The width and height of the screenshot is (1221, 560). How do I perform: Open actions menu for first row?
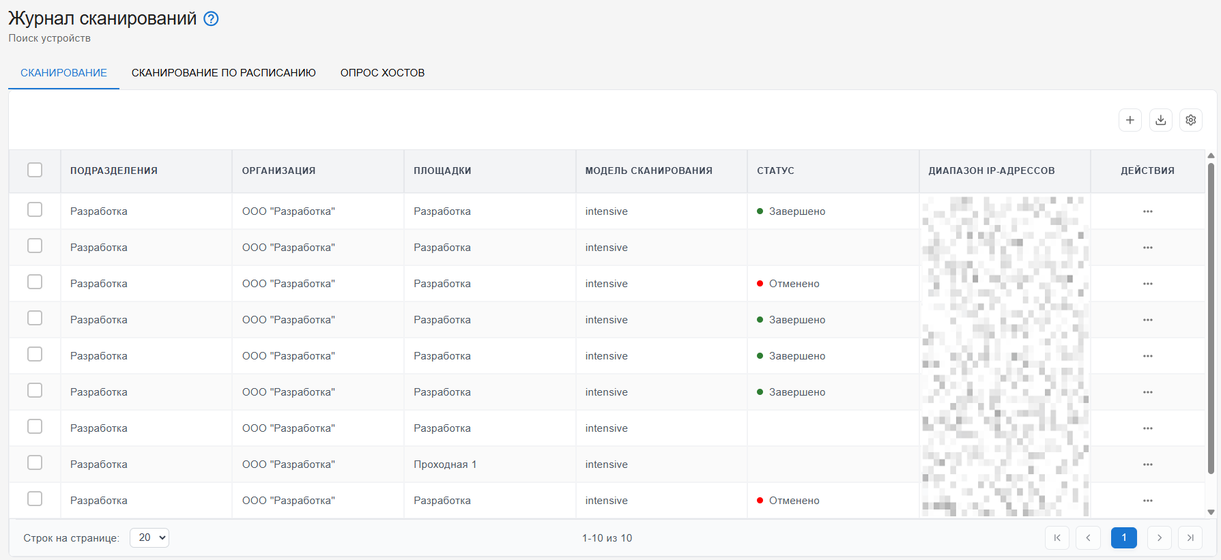(x=1148, y=211)
